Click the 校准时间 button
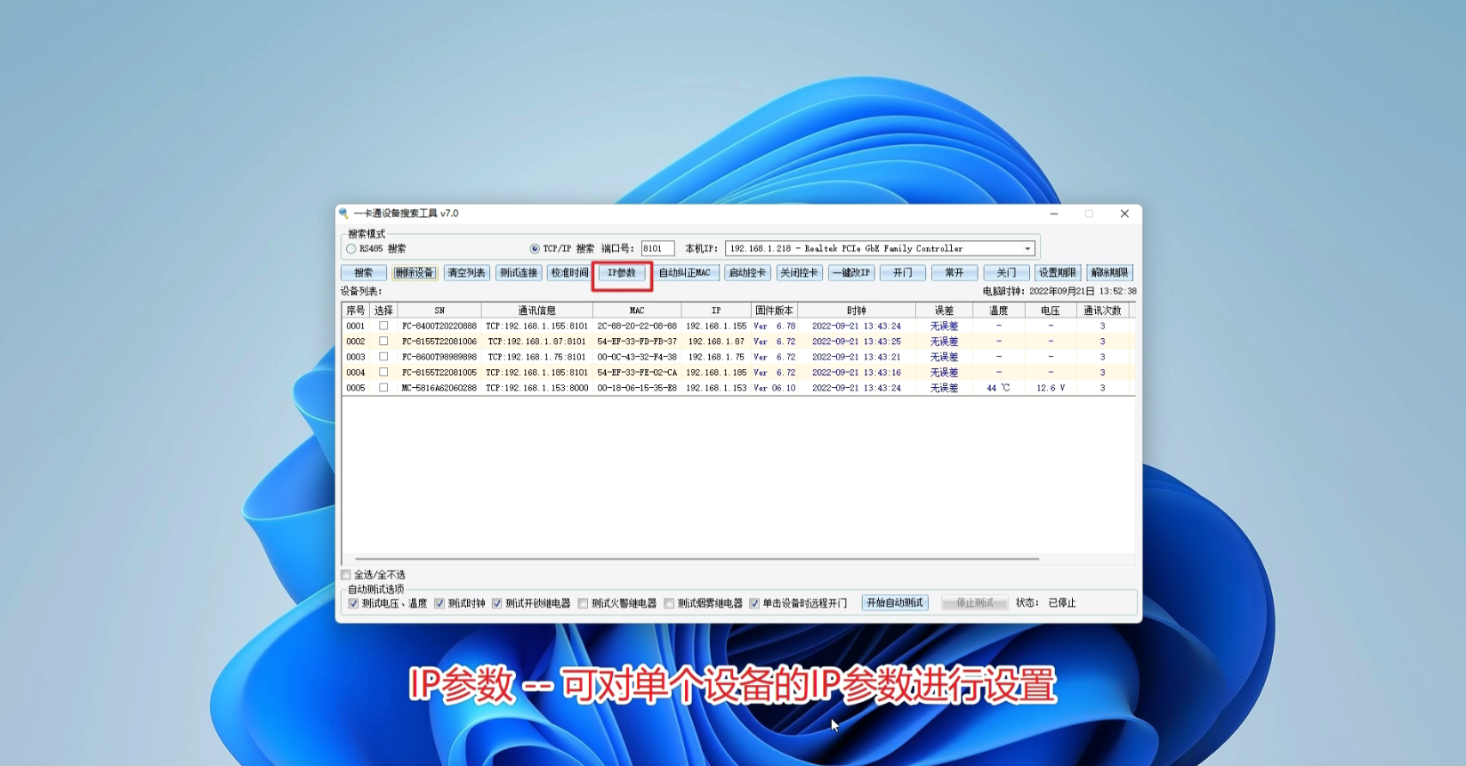Image resolution: width=1466 pixels, height=766 pixels. [x=569, y=273]
